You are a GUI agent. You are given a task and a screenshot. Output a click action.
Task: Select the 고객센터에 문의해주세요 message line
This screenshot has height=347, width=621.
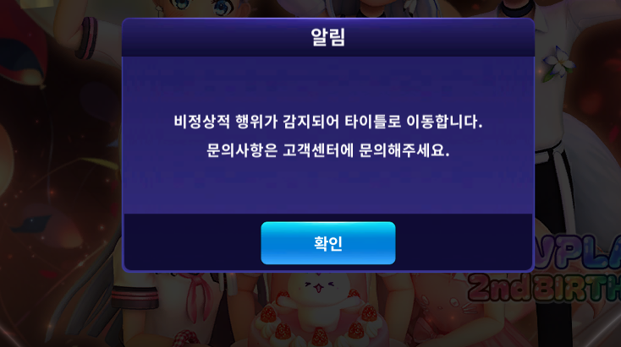pos(328,150)
